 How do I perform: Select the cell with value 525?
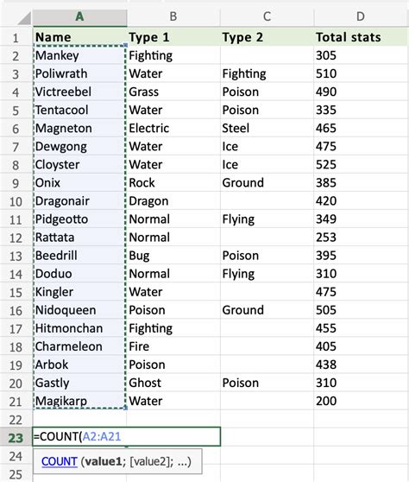(361, 164)
